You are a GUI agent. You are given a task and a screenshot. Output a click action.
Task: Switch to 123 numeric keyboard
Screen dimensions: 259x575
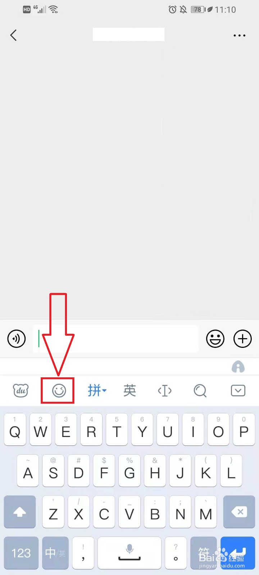coord(21,553)
